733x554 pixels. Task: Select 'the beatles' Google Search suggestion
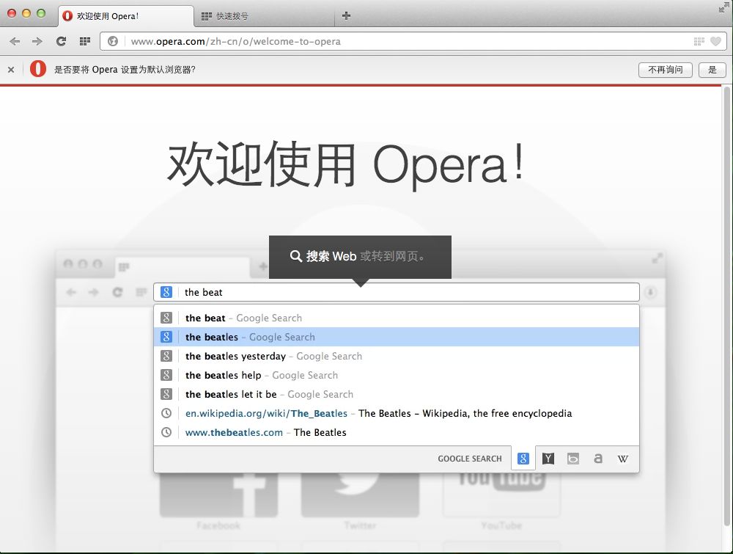396,337
